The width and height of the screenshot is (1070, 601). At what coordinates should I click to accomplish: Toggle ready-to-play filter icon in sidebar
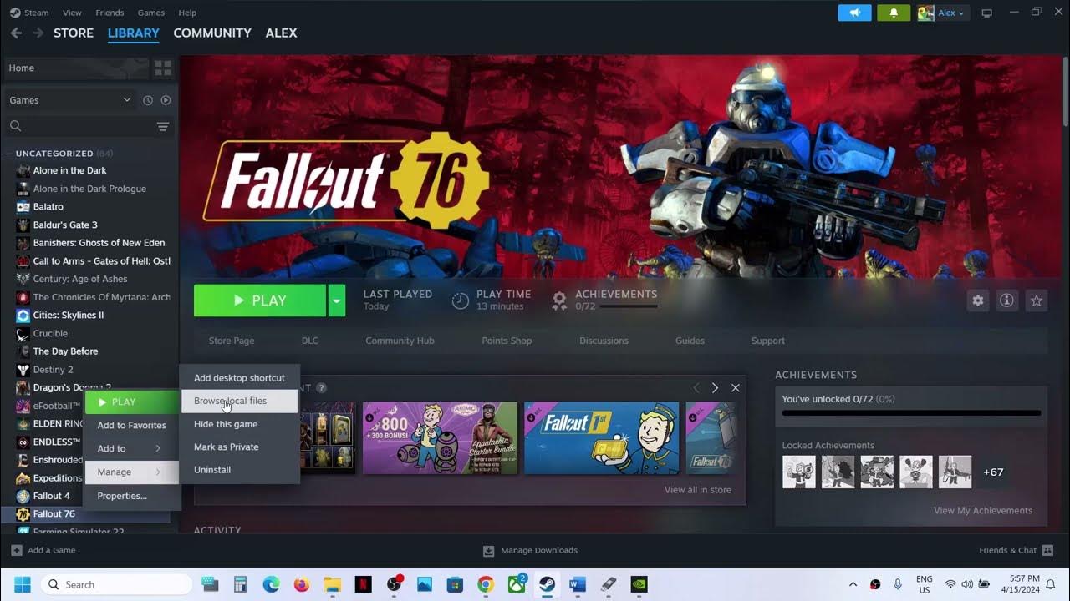(166, 100)
